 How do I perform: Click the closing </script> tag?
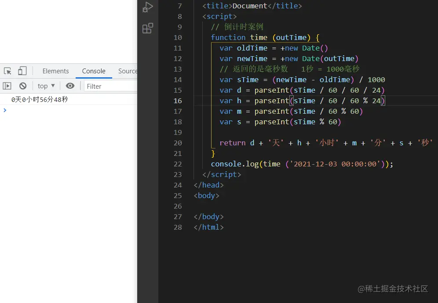pos(222,175)
